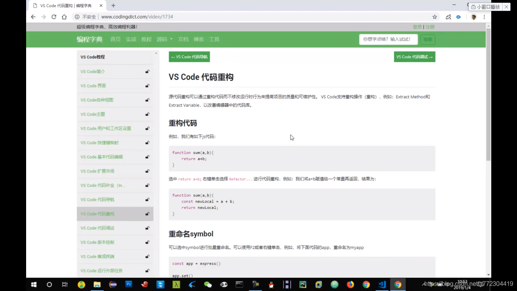Click the 编程字典 site logo
This screenshot has height=291, width=517.
pos(90,39)
